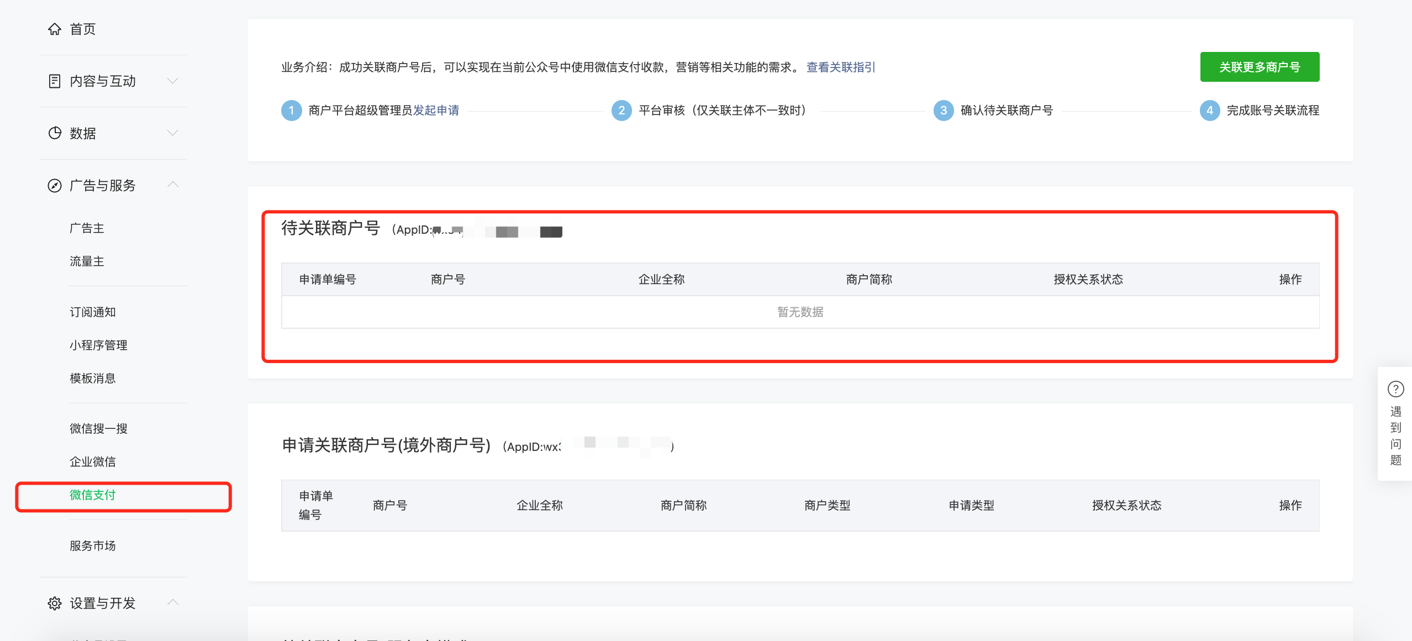The width and height of the screenshot is (1412, 641).
Task: Click the document icon next to 内容与互动
Action: click(54, 81)
